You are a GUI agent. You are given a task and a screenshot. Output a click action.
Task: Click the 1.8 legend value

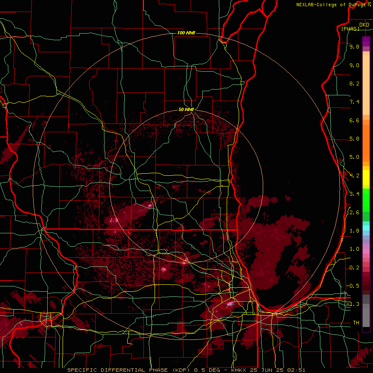point(354,231)
